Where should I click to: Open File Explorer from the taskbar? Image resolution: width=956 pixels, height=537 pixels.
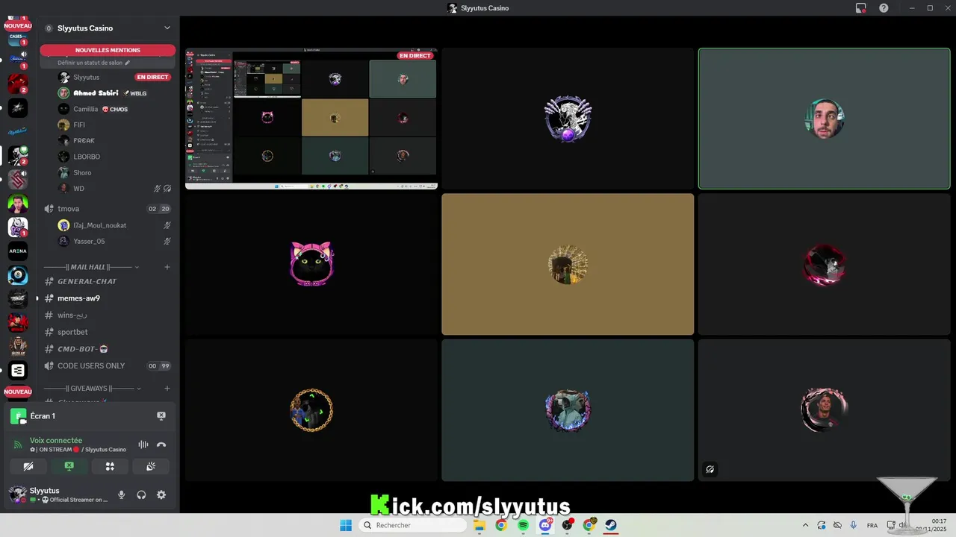point(479,525)
